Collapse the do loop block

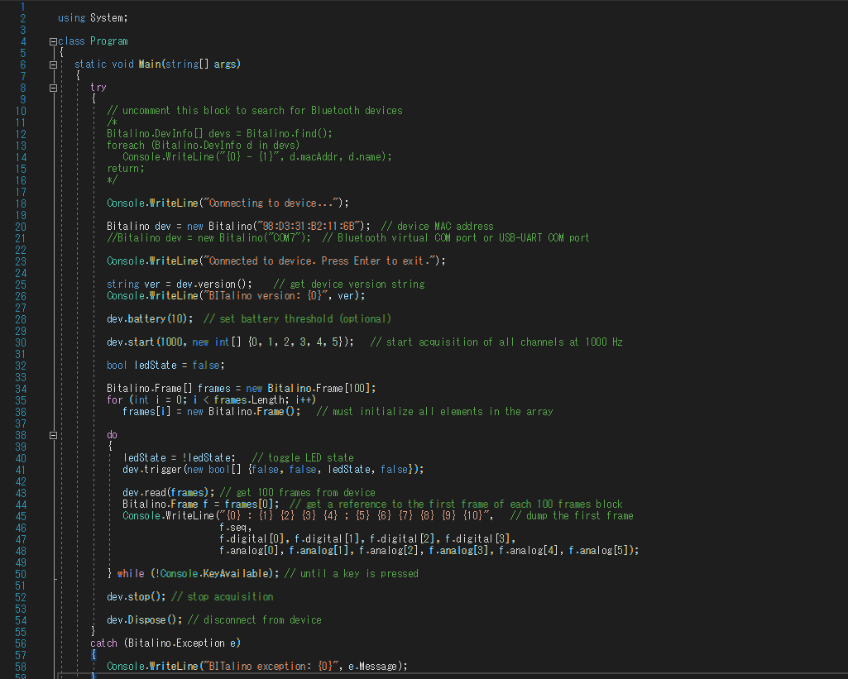pos(53,435)
